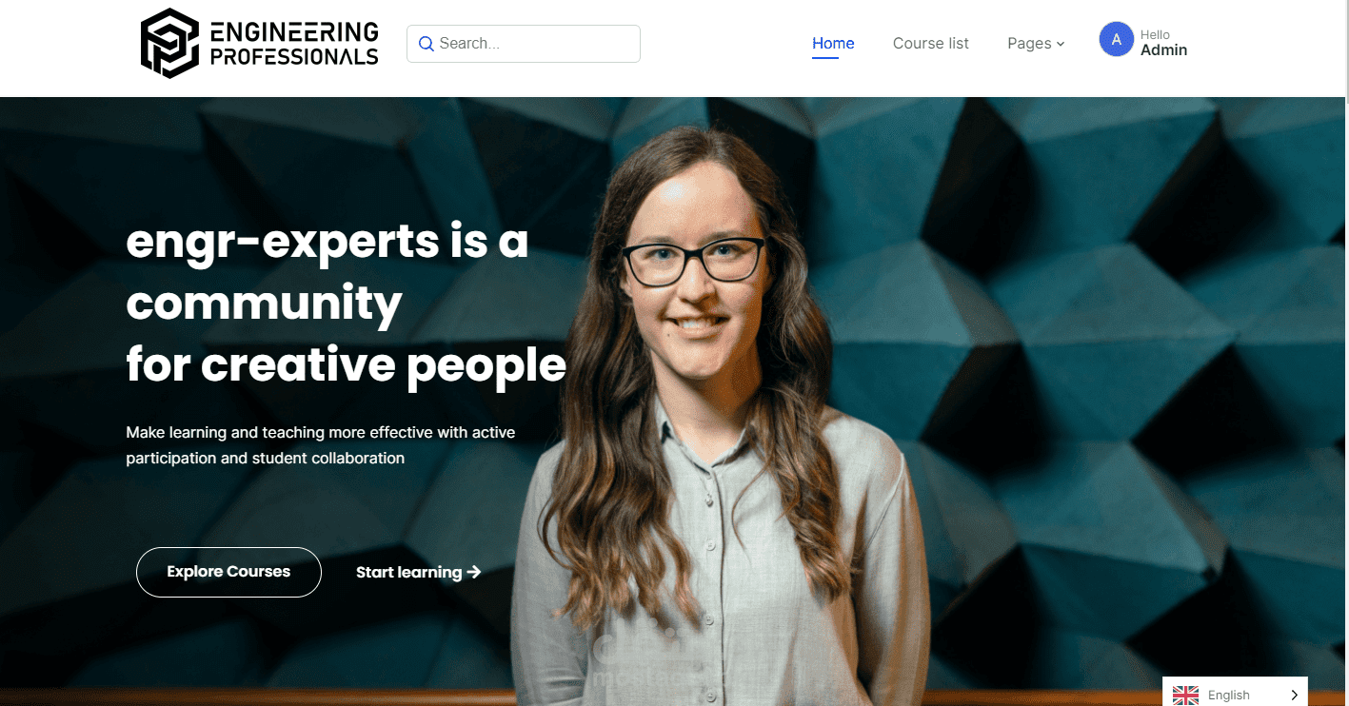The width and height of the screenshot is (1349, 706).
Task: Click the hero paragraph about student collaboration
Action: (321, 445)
